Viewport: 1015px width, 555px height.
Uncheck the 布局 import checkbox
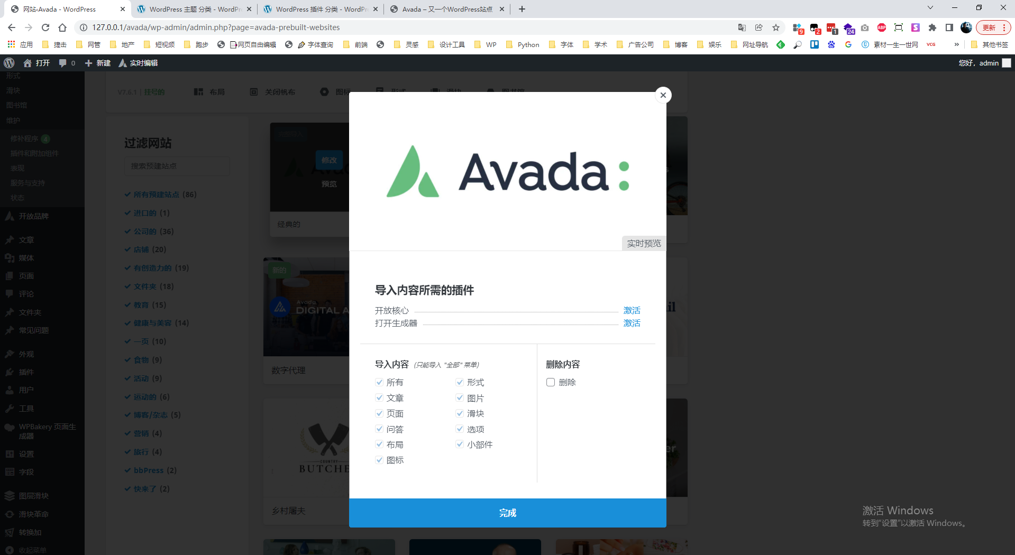pos(379,445)
